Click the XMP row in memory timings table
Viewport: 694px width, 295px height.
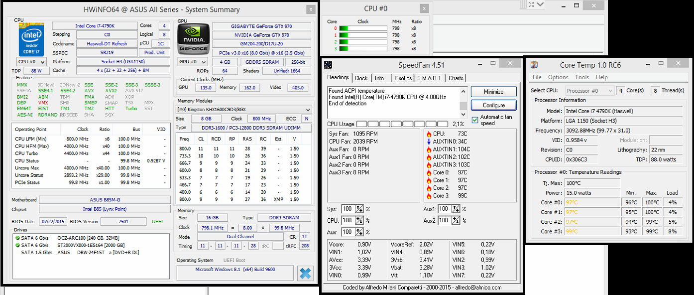click(x=243, y=199)
